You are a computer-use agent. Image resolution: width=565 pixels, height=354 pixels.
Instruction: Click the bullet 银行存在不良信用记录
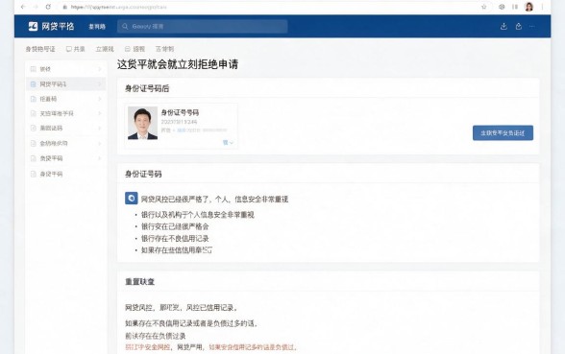(175, 239)
